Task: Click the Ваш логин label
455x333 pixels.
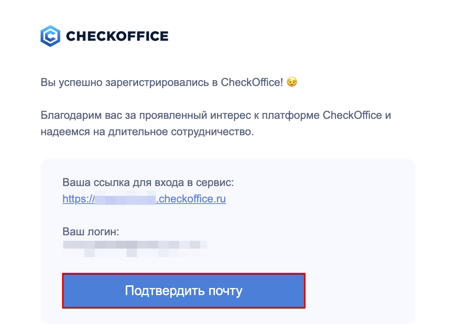Action: [x=91, y=232]
